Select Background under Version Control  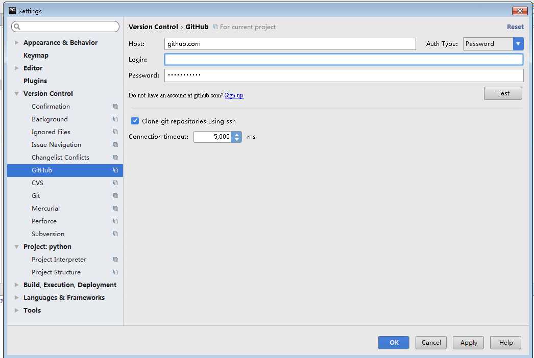pos(50,119)
